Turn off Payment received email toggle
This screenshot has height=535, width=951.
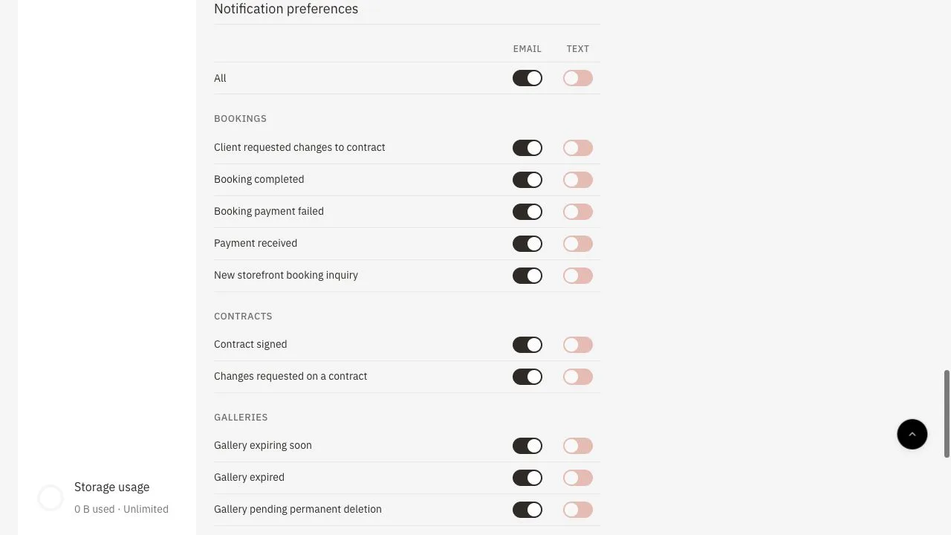pos(528,244)
